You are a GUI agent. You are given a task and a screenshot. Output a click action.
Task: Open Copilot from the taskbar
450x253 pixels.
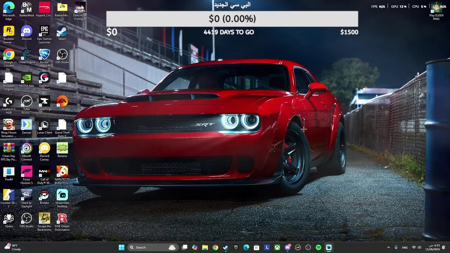195,247
